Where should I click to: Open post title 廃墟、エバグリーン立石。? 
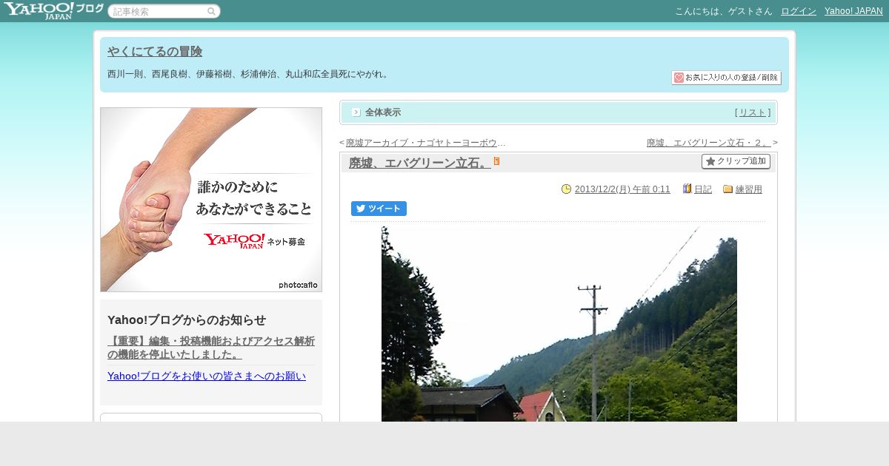pyautogui.click(x=420, y=163)
